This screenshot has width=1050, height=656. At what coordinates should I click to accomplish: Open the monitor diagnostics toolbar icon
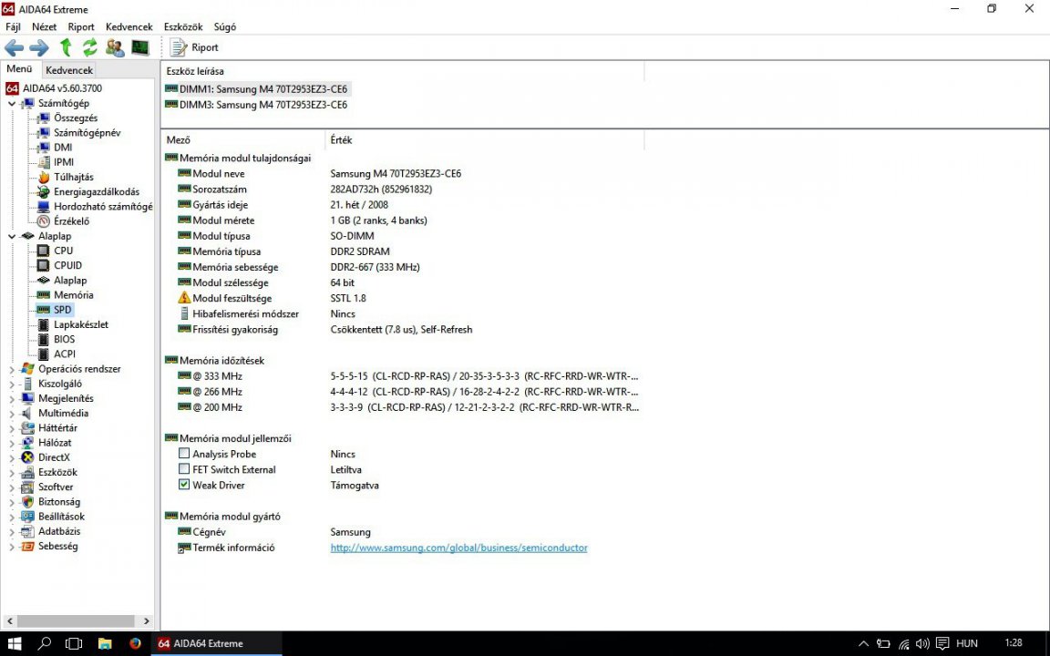(140, 47)
